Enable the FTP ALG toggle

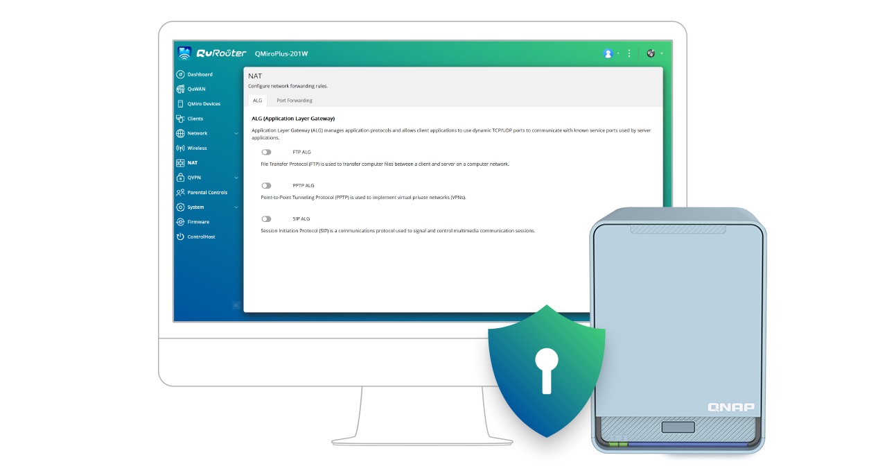266,152
